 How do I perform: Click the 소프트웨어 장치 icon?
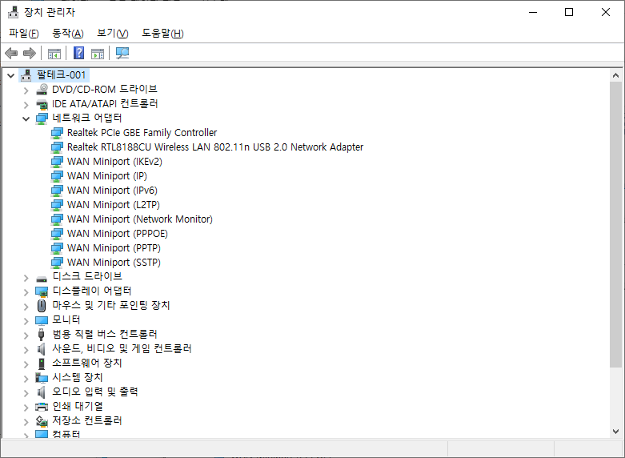coord(42,364)
